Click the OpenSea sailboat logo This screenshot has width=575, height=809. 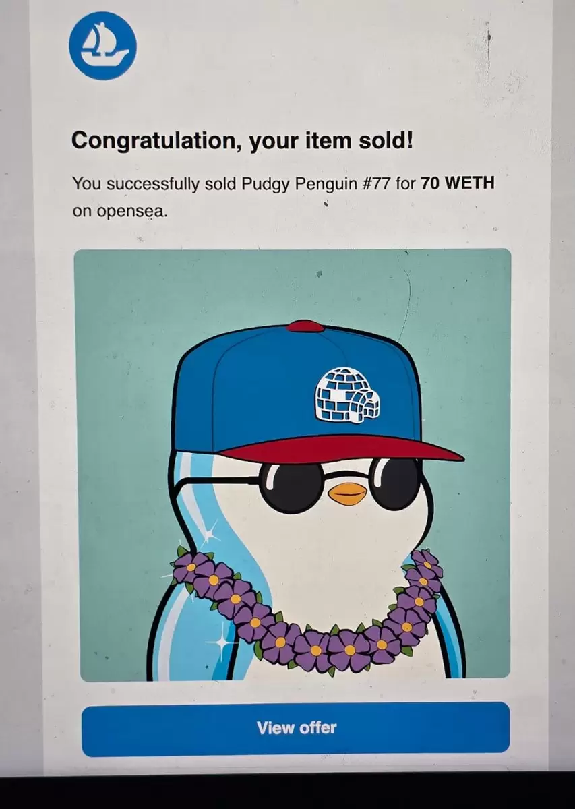click(102, 46)
